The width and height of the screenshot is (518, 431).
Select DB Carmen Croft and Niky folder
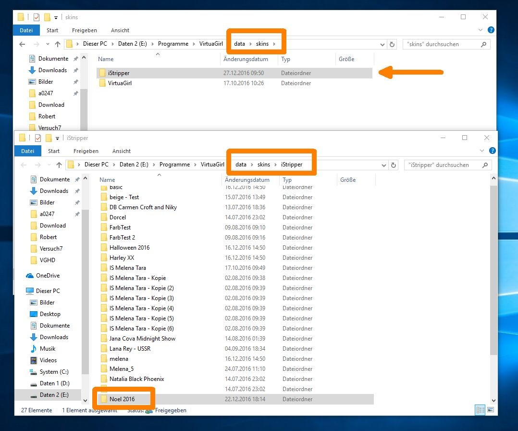[x=236, y=207]
